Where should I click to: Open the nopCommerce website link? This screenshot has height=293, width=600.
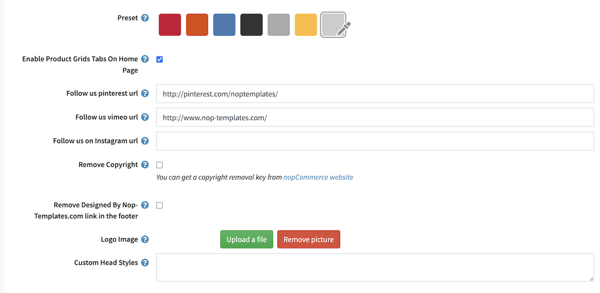318,177
